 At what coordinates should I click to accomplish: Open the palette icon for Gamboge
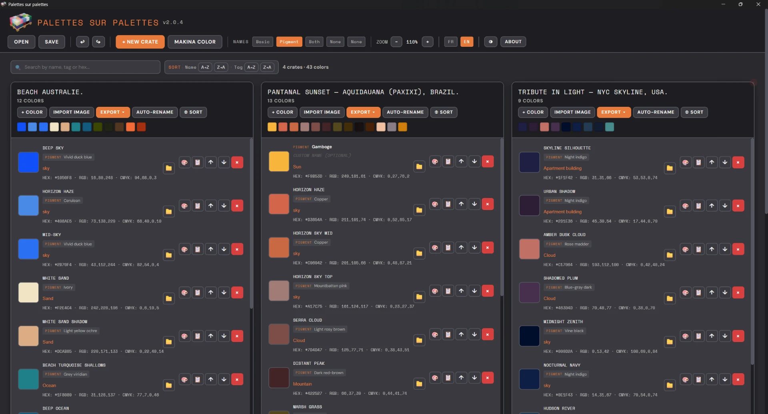click(435, 162)
